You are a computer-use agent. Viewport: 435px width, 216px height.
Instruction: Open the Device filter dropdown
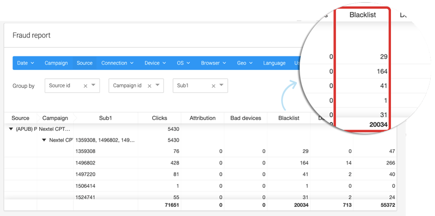[155, 63]
